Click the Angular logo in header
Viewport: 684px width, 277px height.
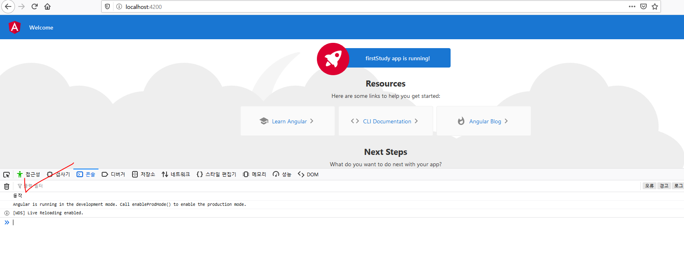15,27
